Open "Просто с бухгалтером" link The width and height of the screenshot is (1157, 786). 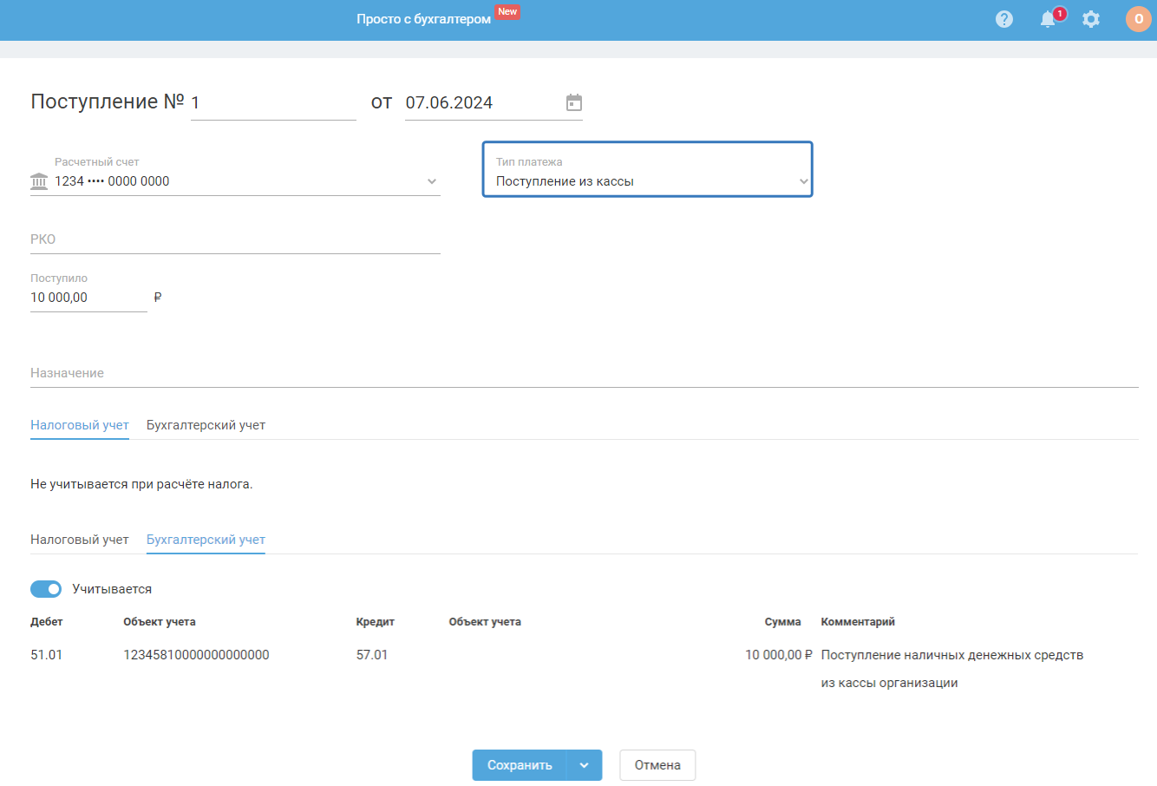click(423, 19)
